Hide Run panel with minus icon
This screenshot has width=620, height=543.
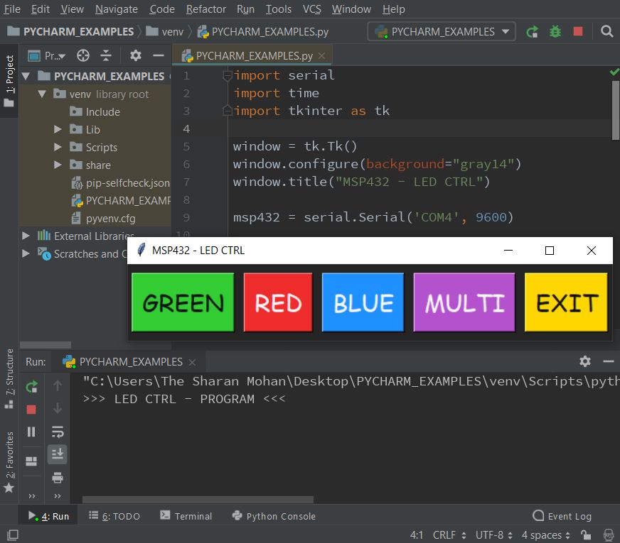(x=608, y=361)
